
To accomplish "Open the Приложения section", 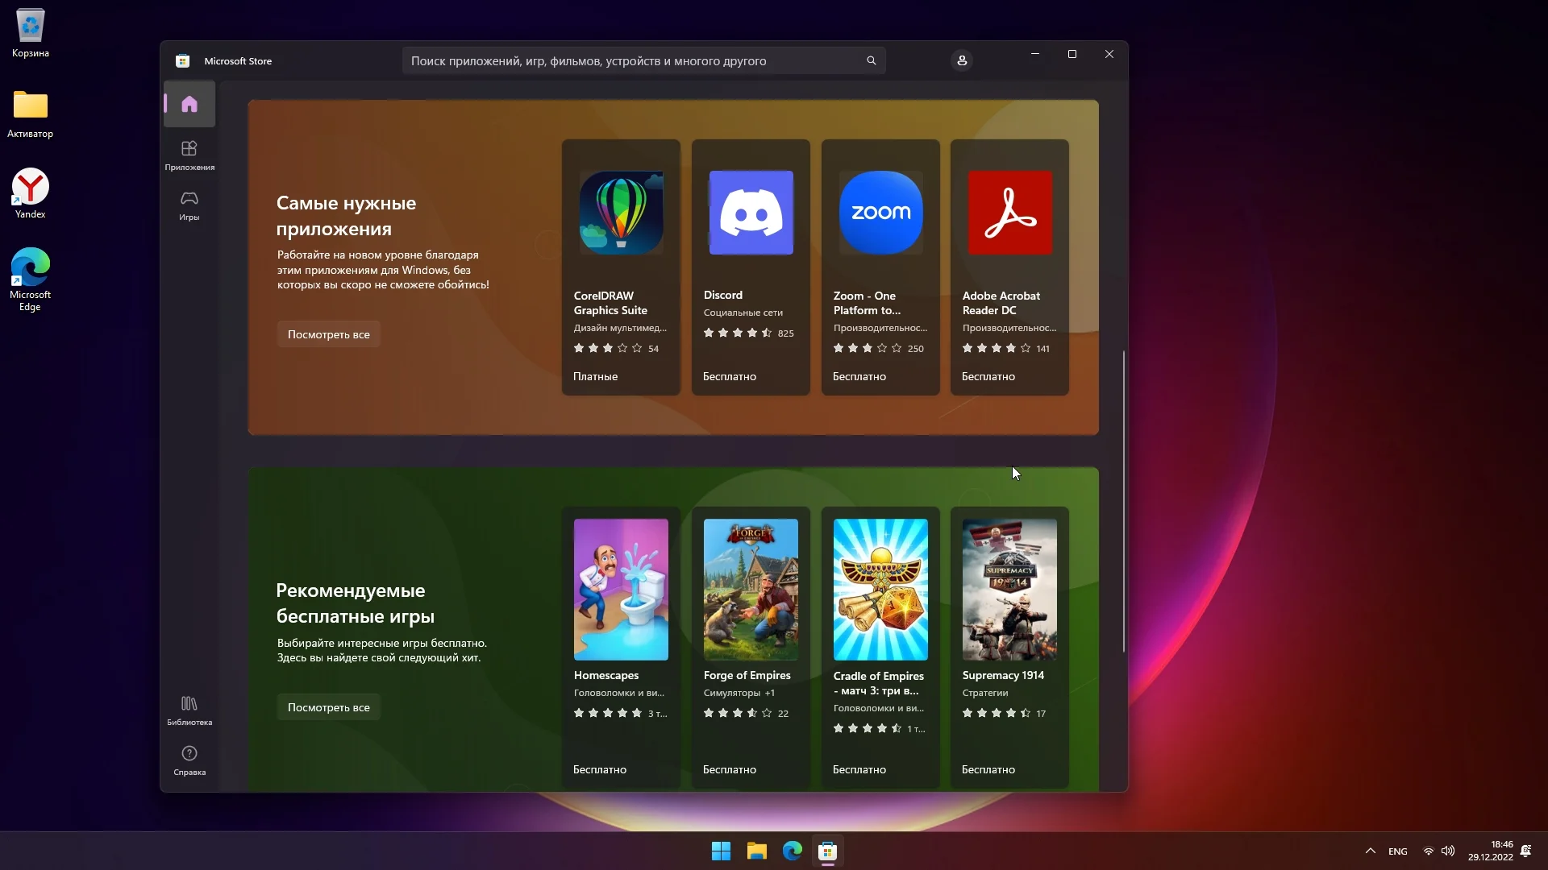I will [189, 155].
